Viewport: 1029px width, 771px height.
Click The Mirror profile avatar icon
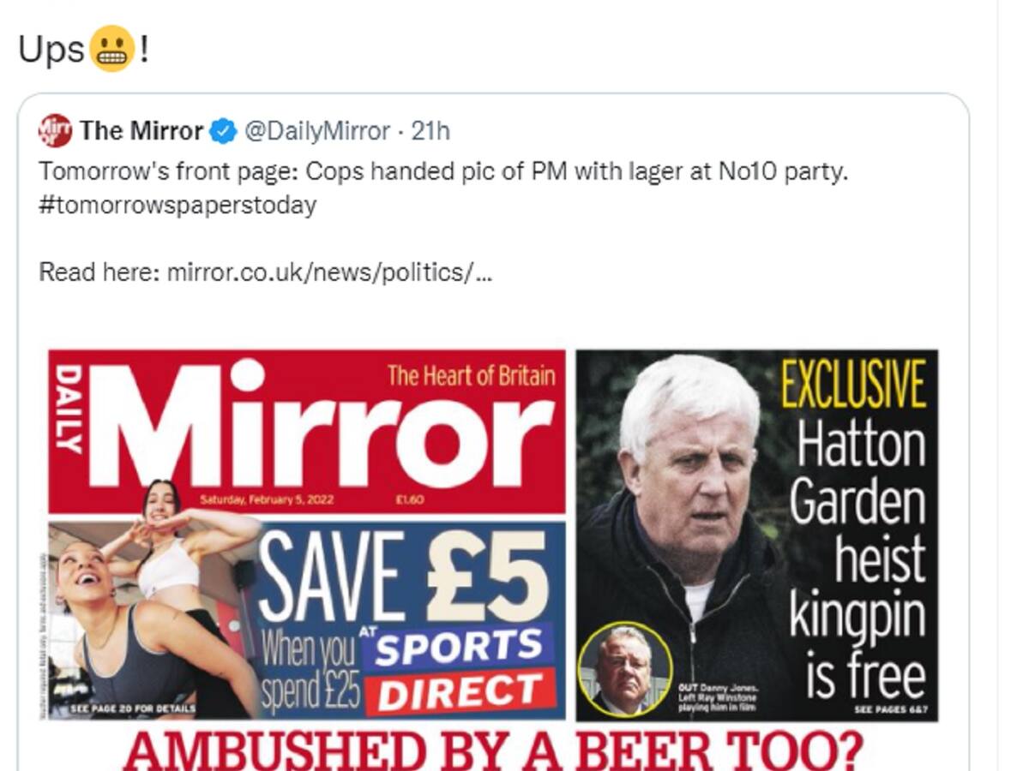tap(56, 131)
